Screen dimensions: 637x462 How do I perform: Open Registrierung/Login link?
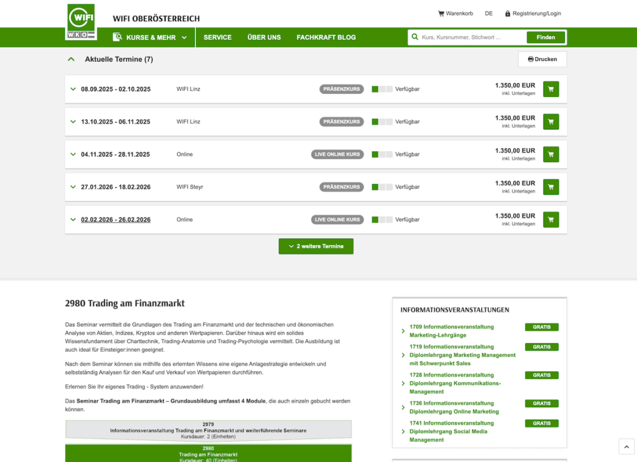[x=532, y=13]
